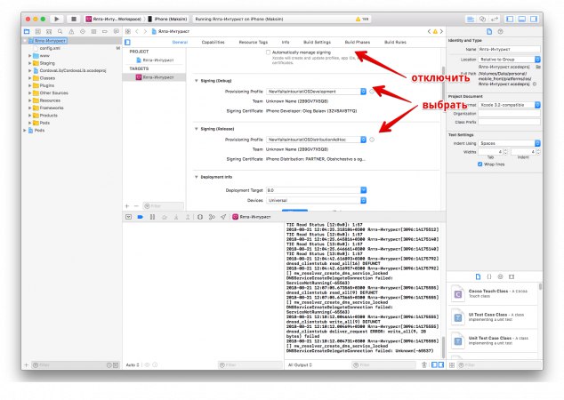564x400 pixels.
Task: Click the yellow warning icon in the jump bar
Action: click(435, 32)
